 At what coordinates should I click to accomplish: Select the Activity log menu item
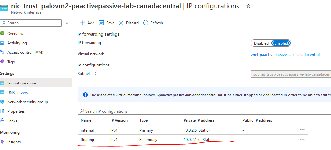point(17,43)
